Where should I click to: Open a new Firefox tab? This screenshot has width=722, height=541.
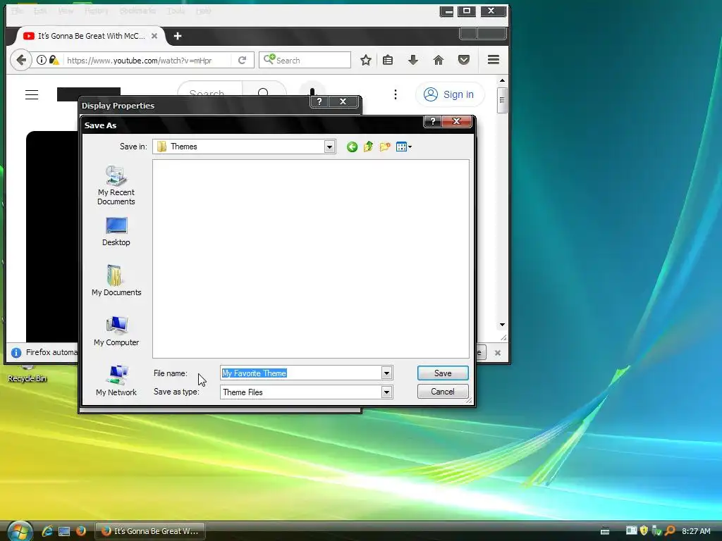click(x=178, y=36)
